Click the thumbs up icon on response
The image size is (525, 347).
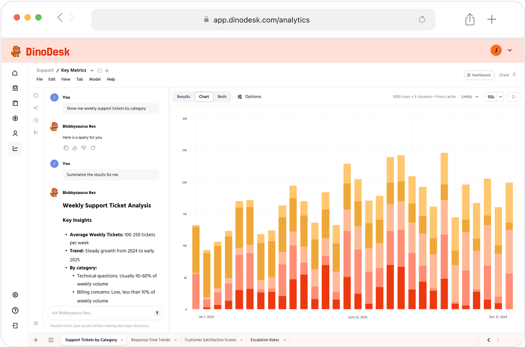point(75,148)
